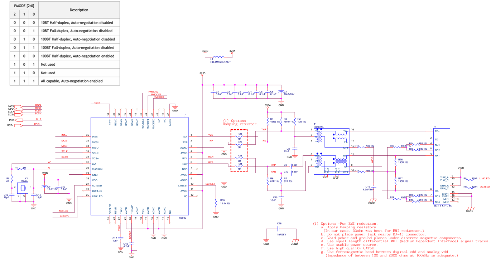Select the PMODE [2:0] table header
Viewport: 496px width, 269px height.
point(24,6)
